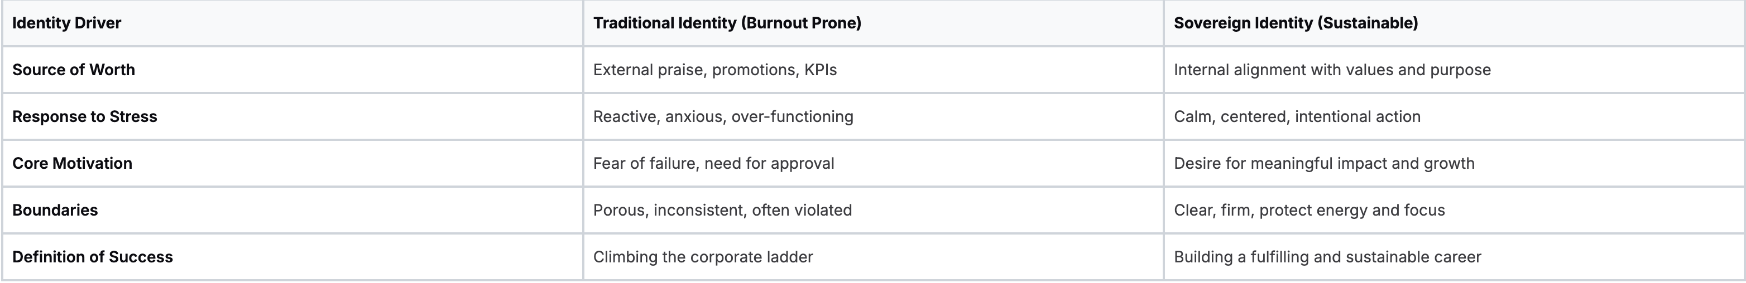Click the Porous, inconsistent, often violated cell
Image resolution: width=1746 pixels, height=283 pixels.
pyautogui.click(x=722, y=210)
